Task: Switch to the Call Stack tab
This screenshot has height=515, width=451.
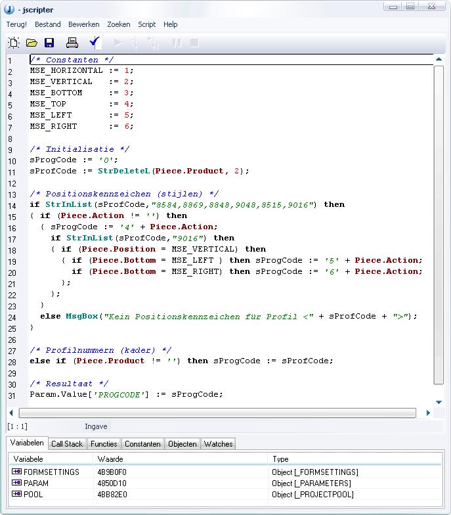Action: point(67,444)
